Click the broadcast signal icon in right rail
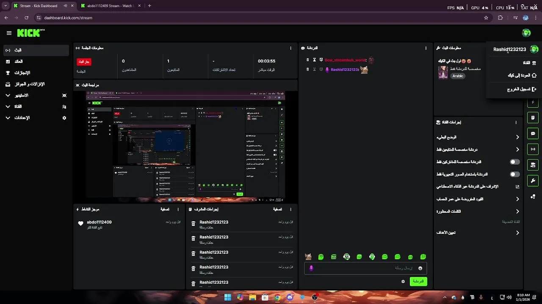Screen dimensions: 542x304 point(533,149)
